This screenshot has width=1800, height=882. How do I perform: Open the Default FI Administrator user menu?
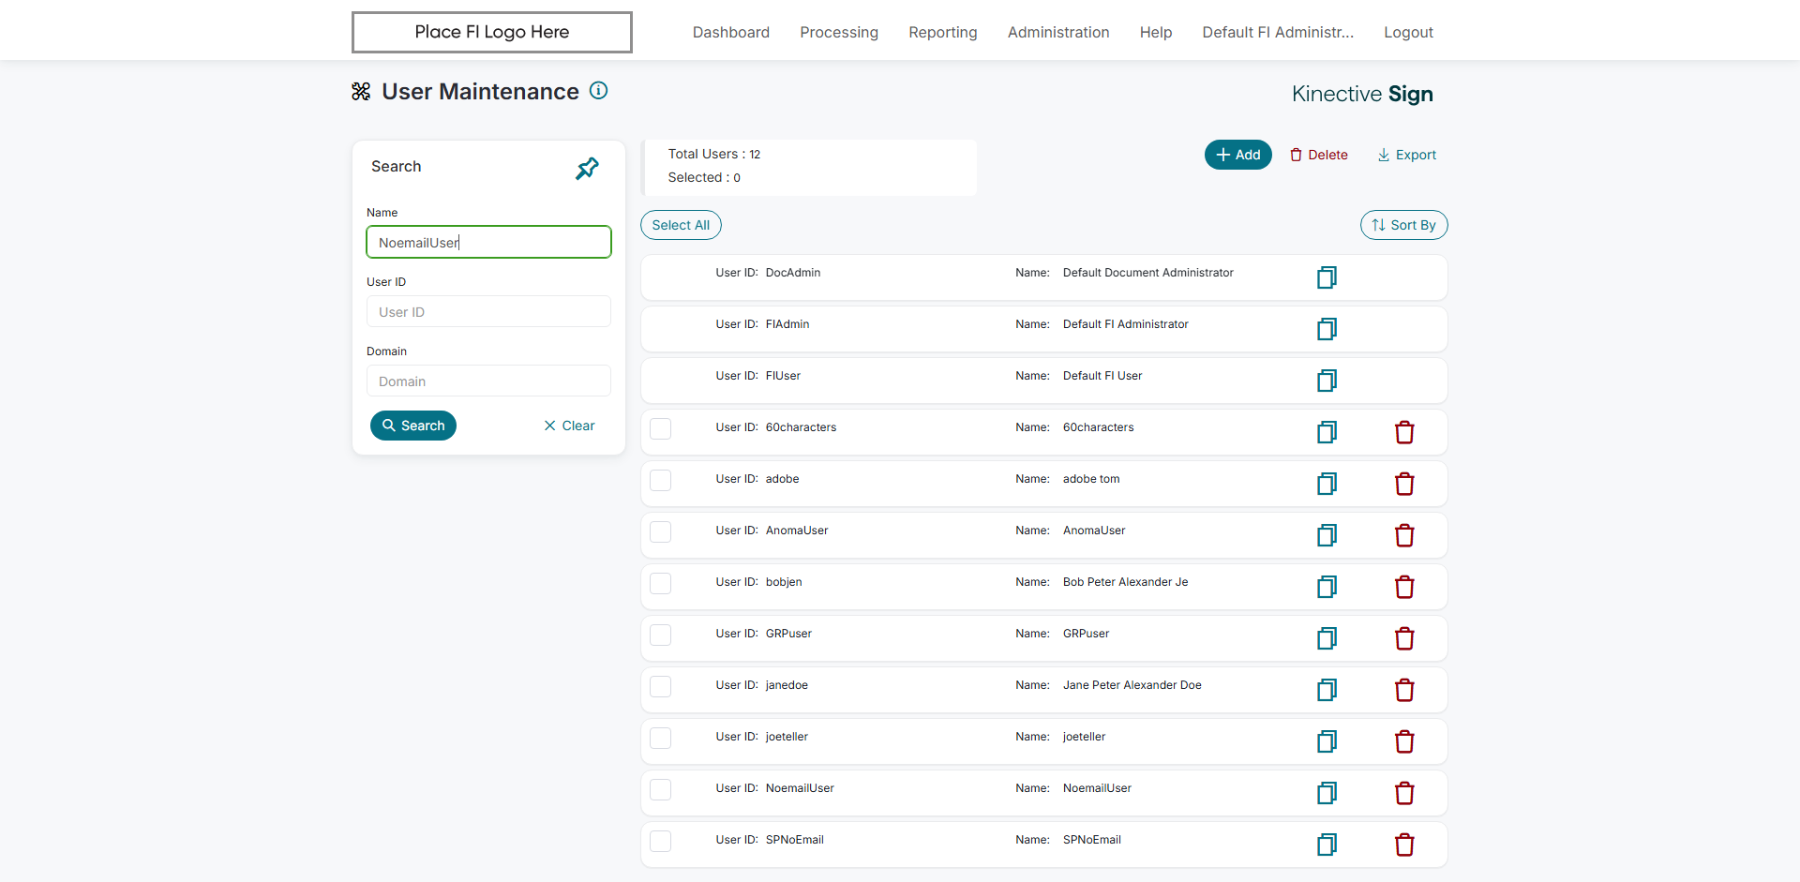[1277, 32]
